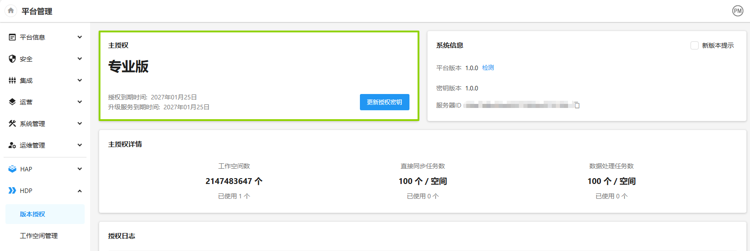The width and height of the screenshot is (750, 251).
Task: Click the 运营 layers icon
Action: 12,102
